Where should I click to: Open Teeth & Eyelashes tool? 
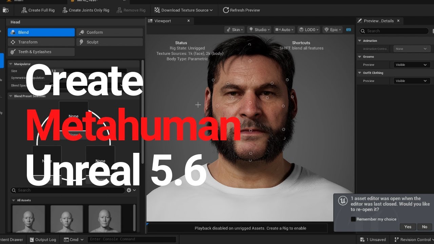[x=41, y=52]
